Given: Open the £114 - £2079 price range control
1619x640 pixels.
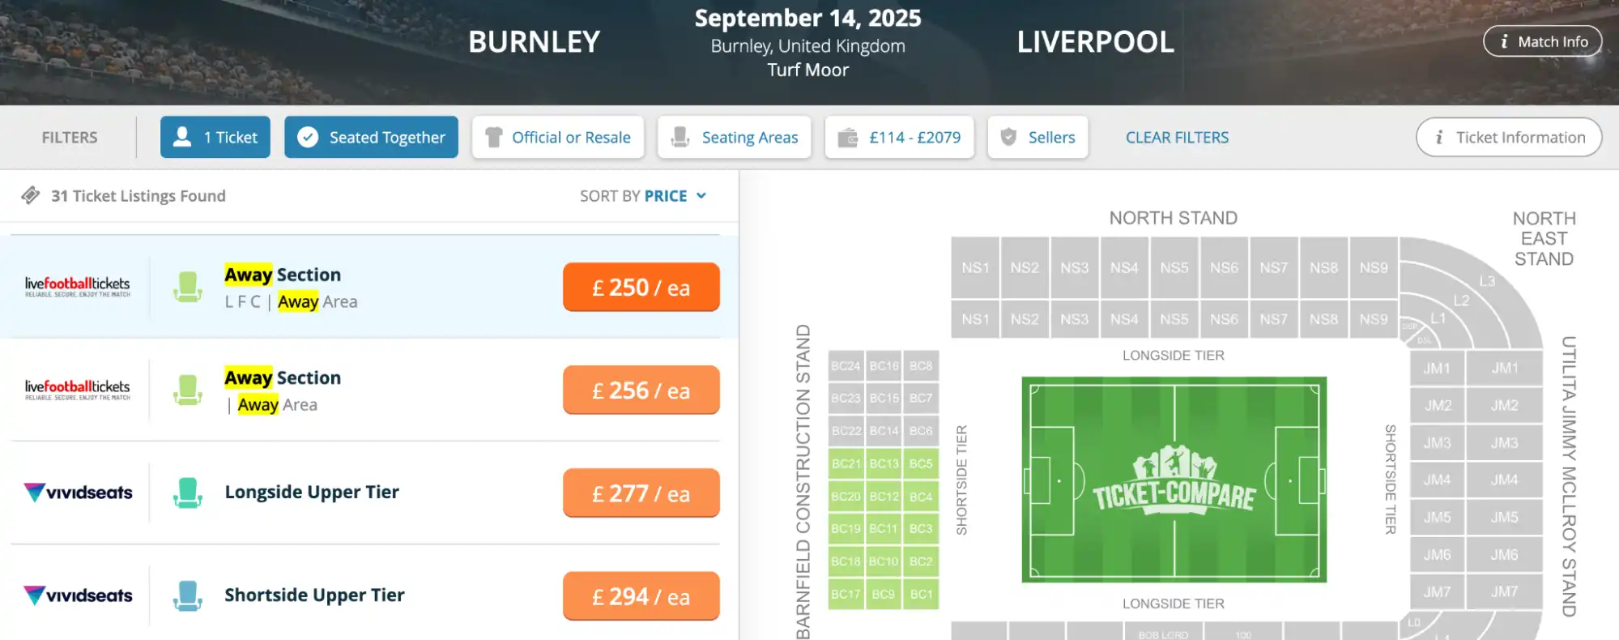Looking at the screenshot, I should [x=899, y=137].
